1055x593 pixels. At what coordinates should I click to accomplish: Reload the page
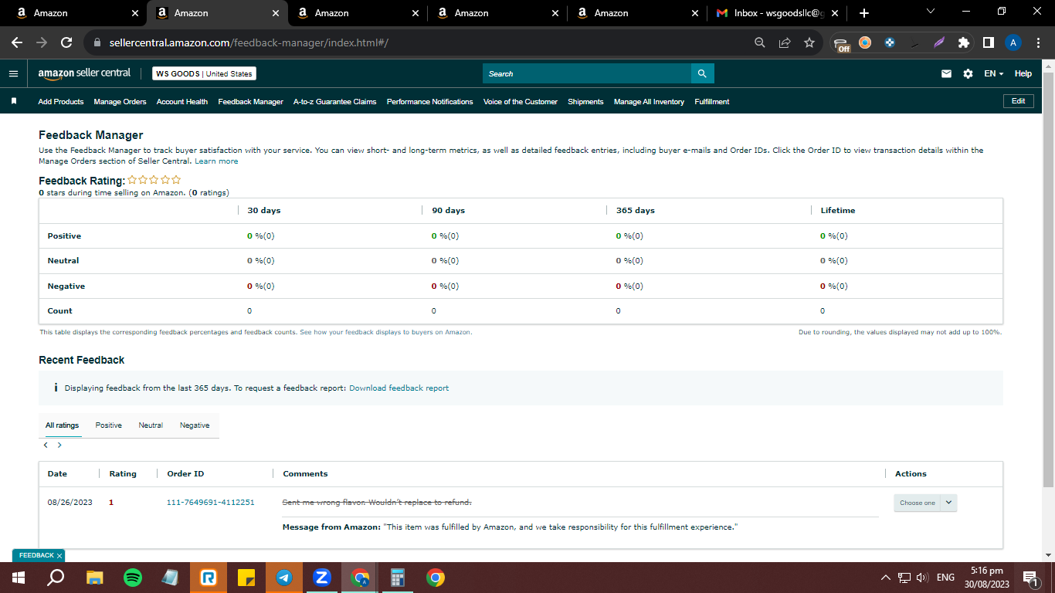coord(66,42)
